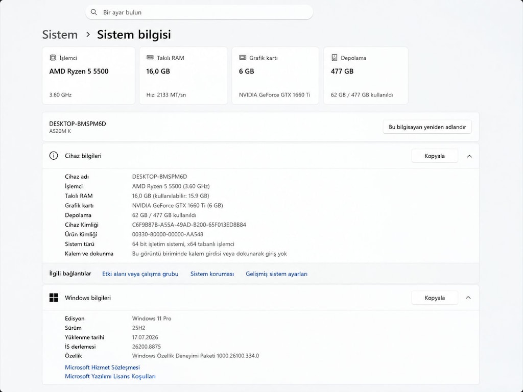Viewport: 523px width, 392px height.
Task: Click the RAM module icon in Takılı RAM card
Action: tap(150, 57)
